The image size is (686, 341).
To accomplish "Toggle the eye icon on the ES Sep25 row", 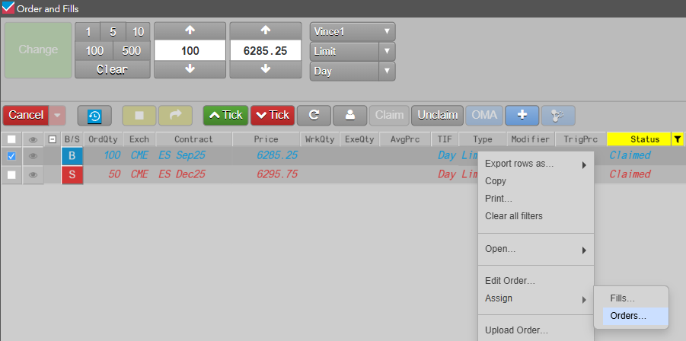I will pos(33,156).
